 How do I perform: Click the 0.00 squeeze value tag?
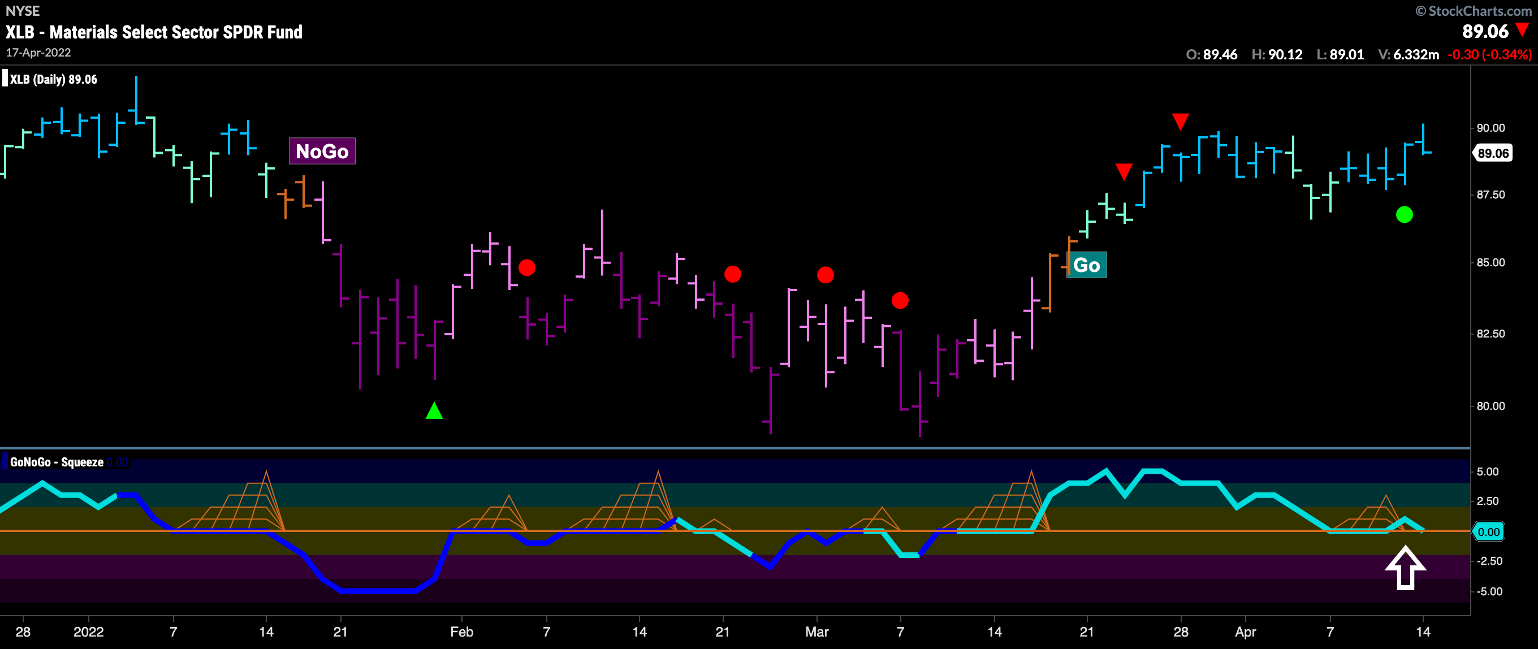click(x=1487, y=531)
